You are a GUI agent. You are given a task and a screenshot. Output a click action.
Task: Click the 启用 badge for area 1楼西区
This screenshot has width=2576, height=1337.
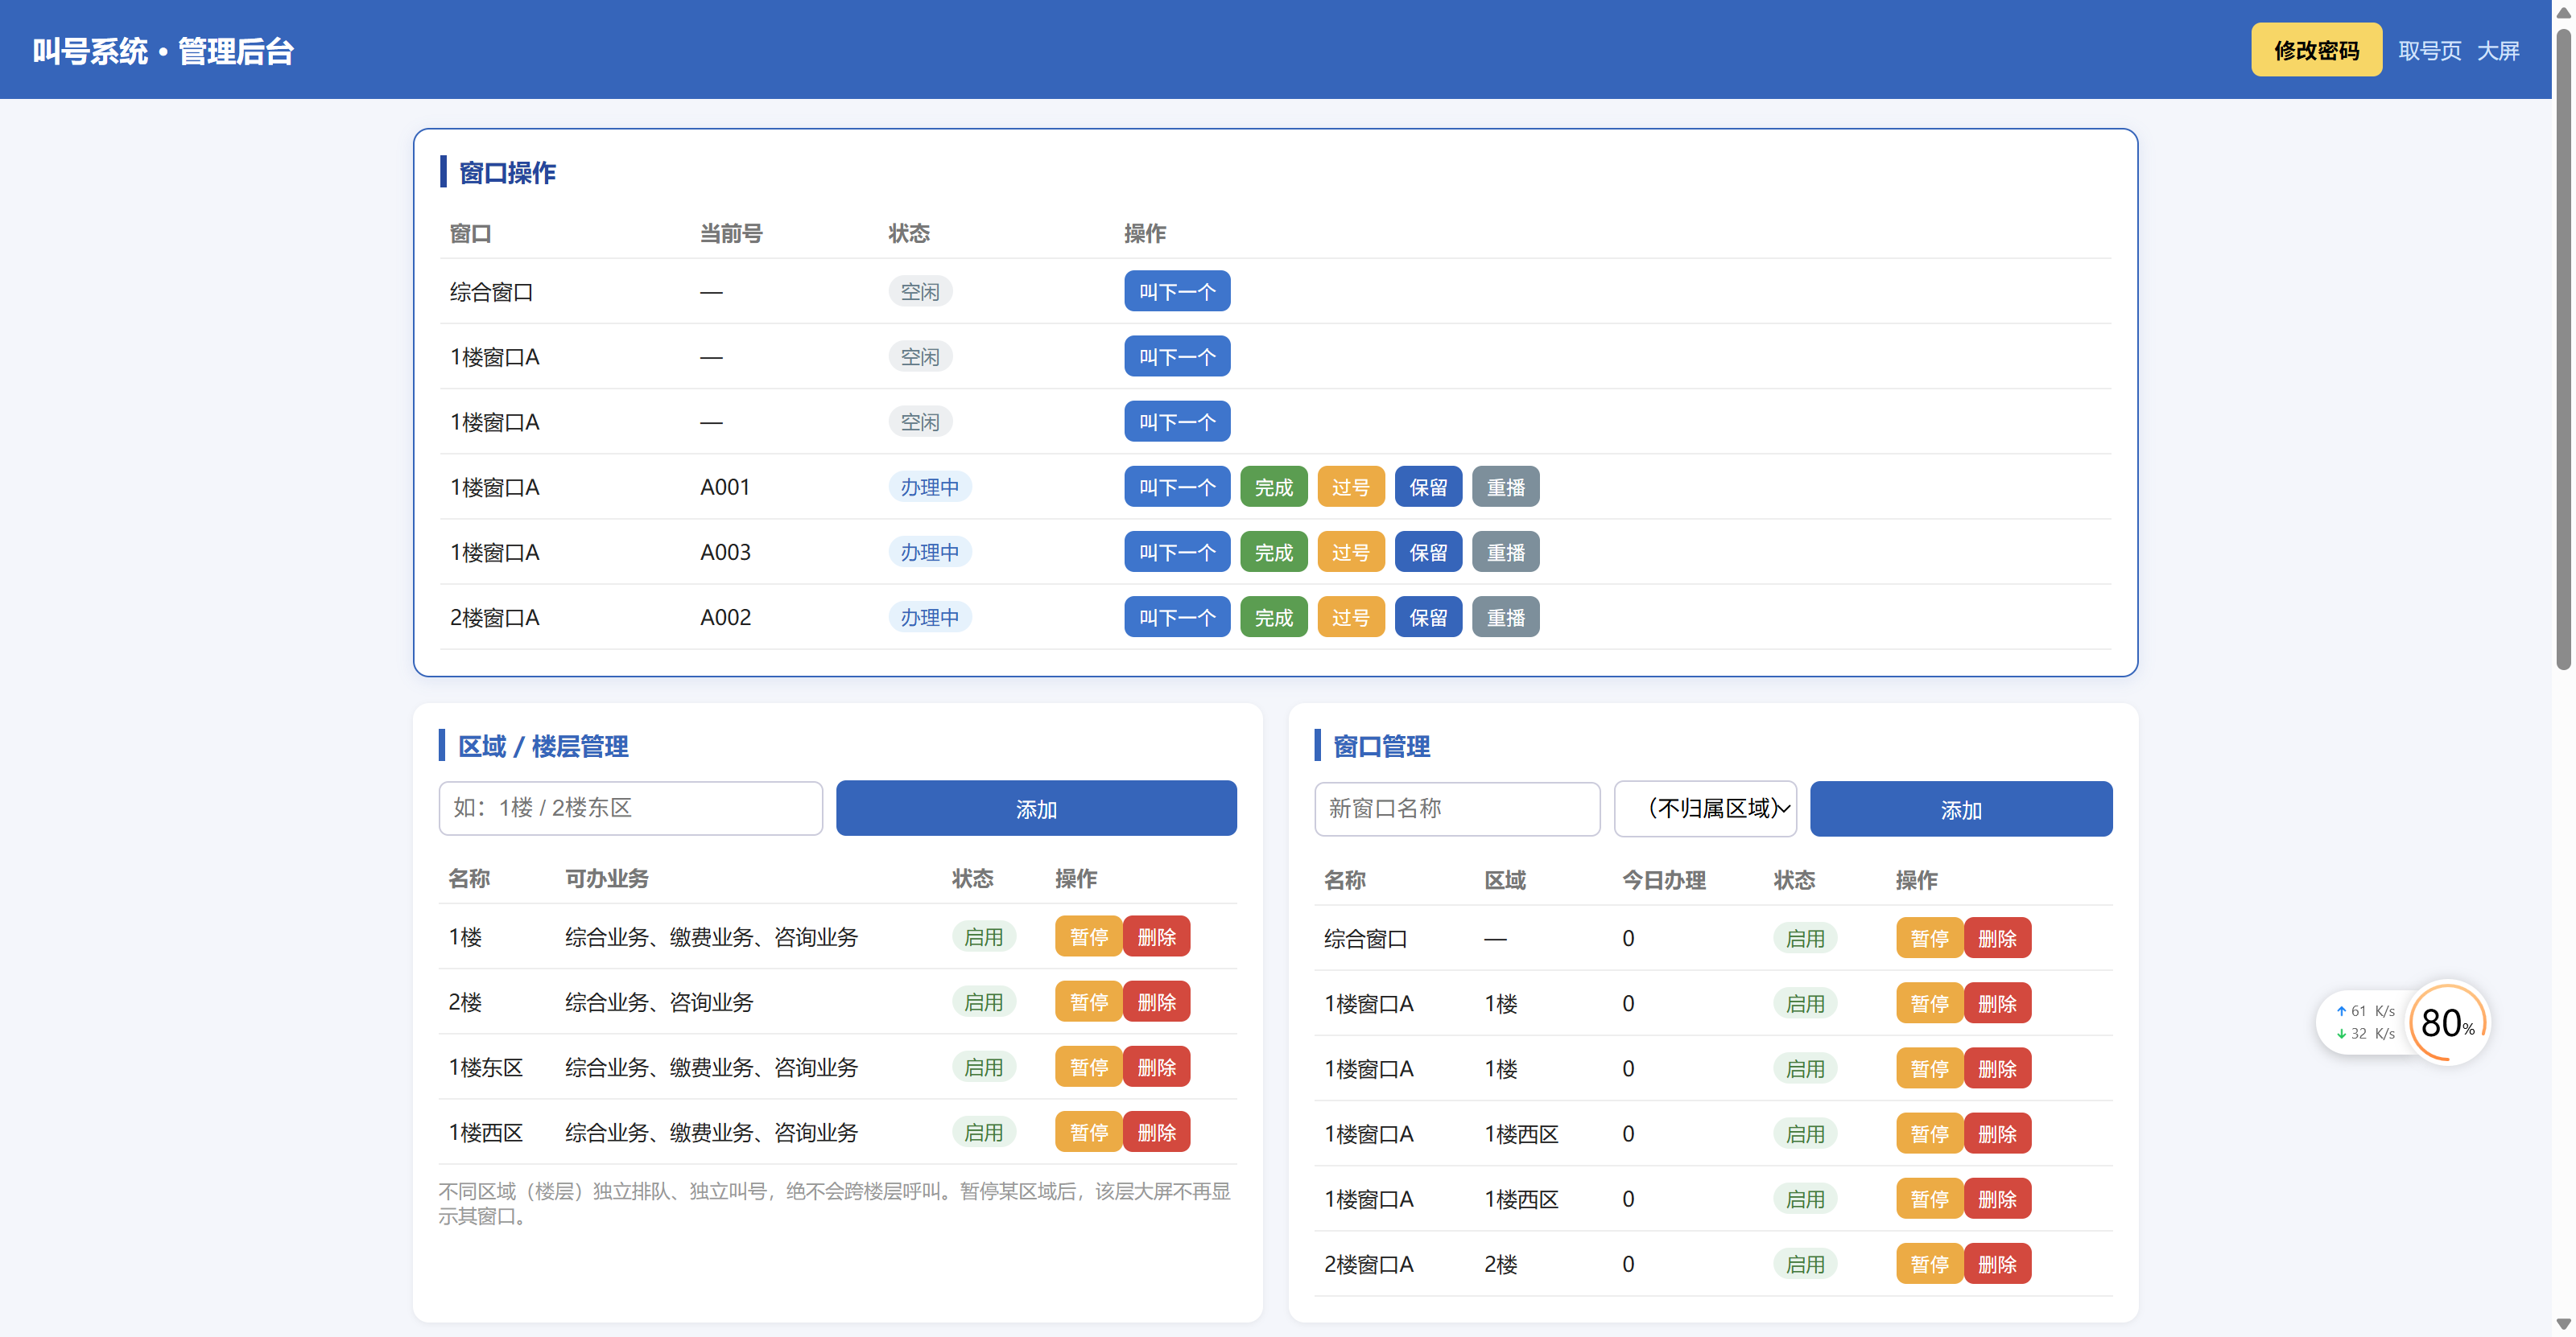(983, 1131)
